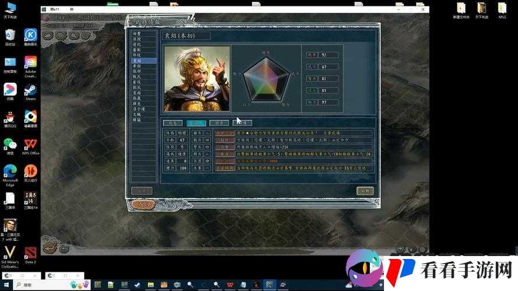Select 文丑 in the officer list

[x=144, y=115]
